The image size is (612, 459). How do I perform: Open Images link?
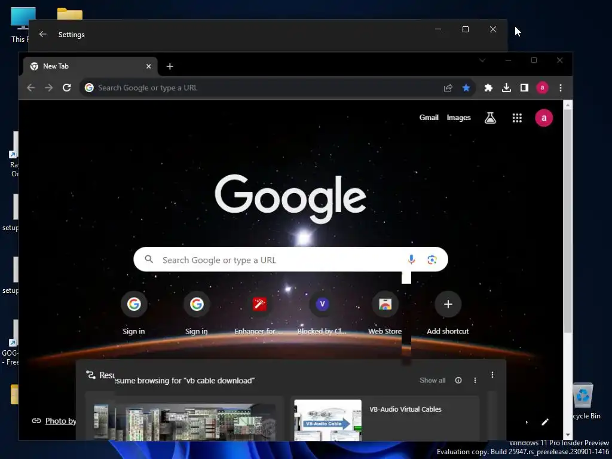[458, 118]
